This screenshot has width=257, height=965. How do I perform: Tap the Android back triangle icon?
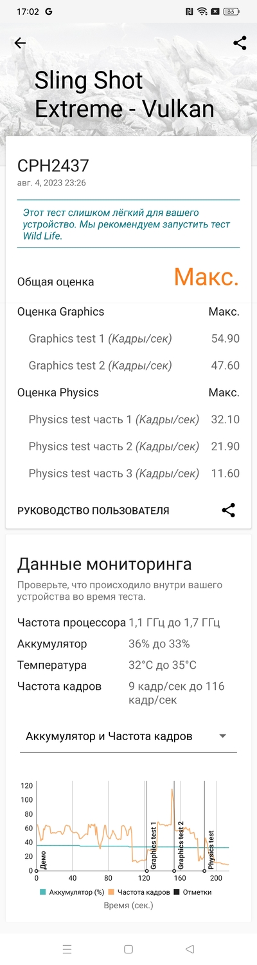pos(190,949)
